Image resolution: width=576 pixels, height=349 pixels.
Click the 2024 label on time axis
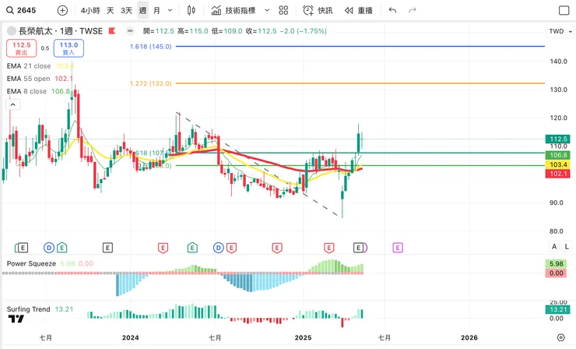pyautogui.click(x=131, y=337)
